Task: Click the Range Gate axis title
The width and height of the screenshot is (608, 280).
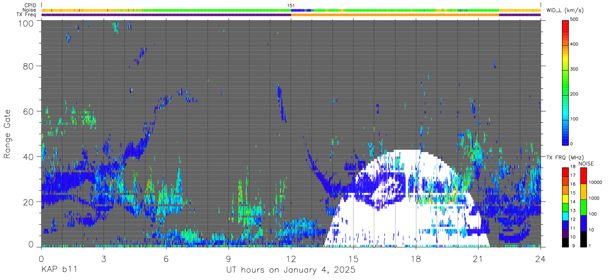Action: click(x=7, y=134)
